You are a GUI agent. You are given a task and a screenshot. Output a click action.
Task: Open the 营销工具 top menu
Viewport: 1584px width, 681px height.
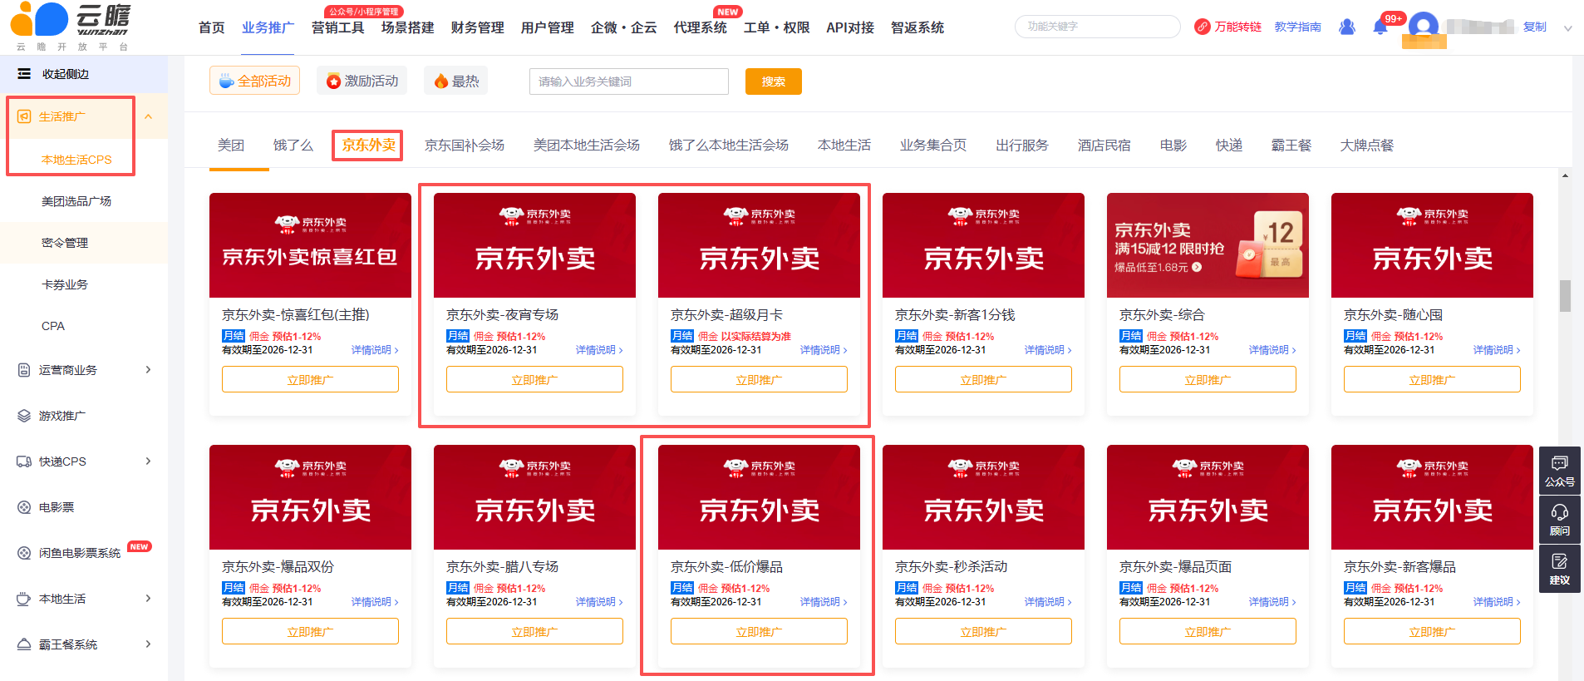click(337, 27)
